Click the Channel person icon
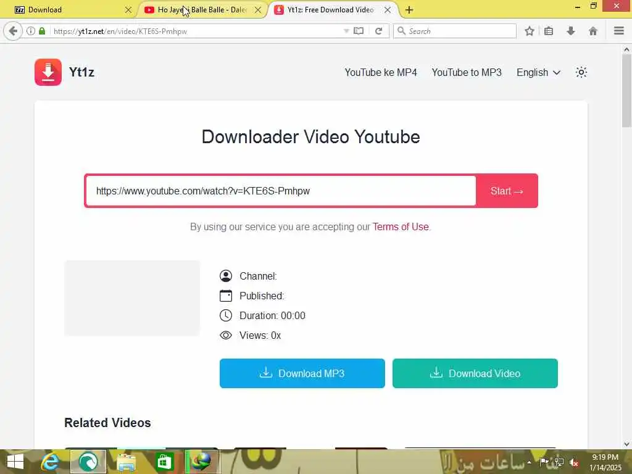The height and width of the screenshot is (474, 632). (226, 276)
